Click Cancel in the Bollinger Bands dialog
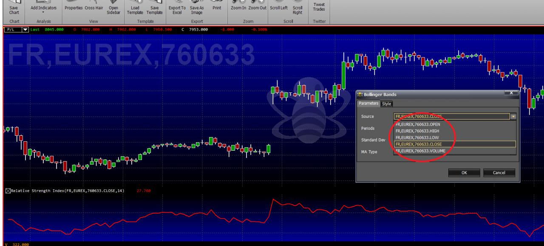Screen dimensions: 544x246 499,172
